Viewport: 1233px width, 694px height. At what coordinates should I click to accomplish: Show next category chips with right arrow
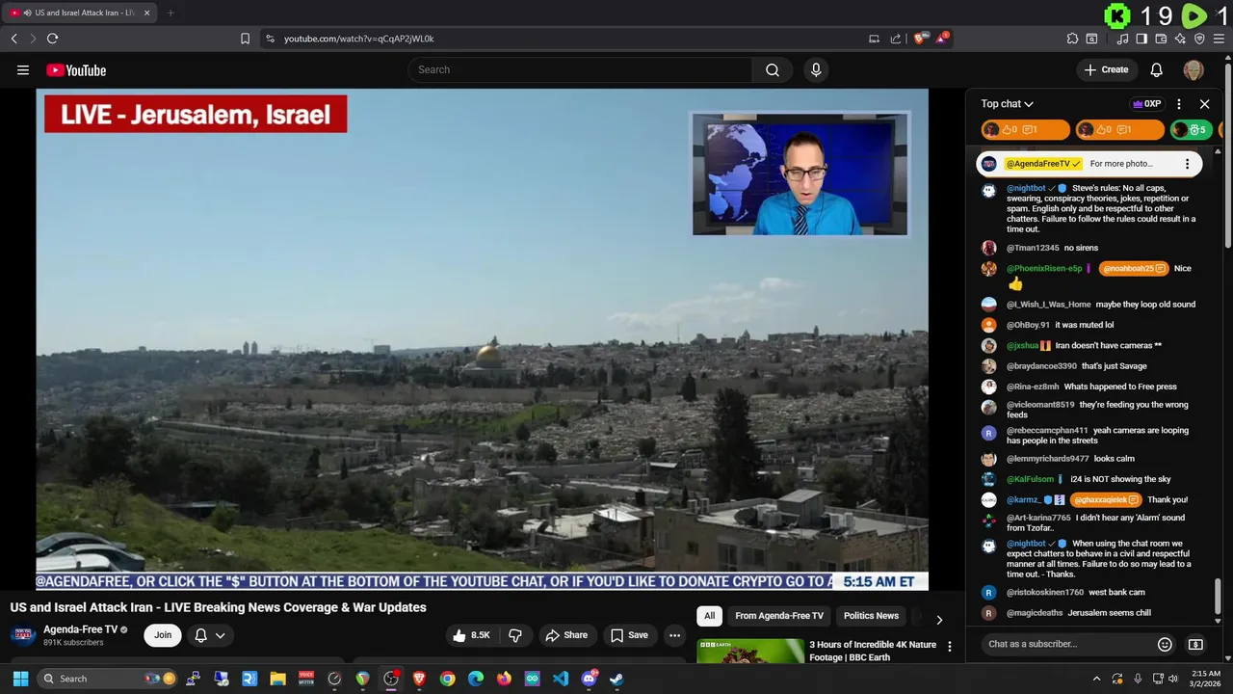point(939,620)
